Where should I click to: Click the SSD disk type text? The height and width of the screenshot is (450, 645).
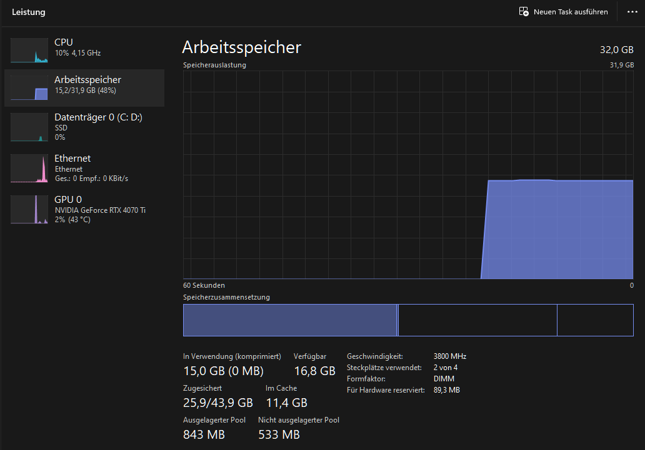coord(61,128)
